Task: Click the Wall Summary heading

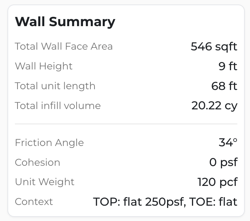Action: coord(65,21)
